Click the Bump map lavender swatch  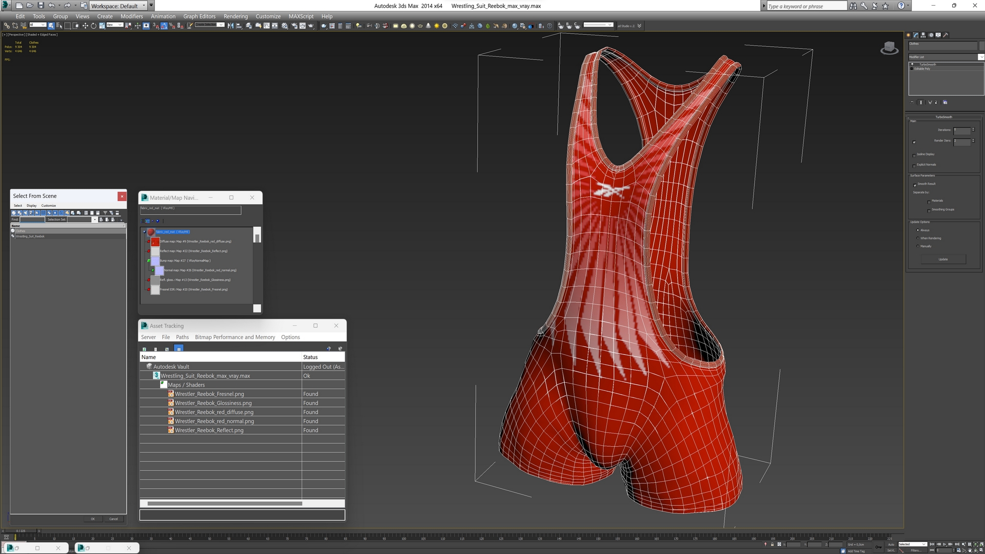155,261
